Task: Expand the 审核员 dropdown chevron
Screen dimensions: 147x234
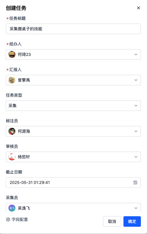Action: (x=136, y=157)
